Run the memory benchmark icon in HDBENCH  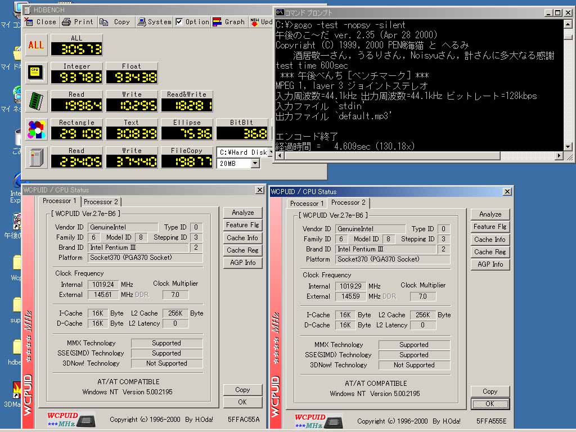(x=36, y=101)
